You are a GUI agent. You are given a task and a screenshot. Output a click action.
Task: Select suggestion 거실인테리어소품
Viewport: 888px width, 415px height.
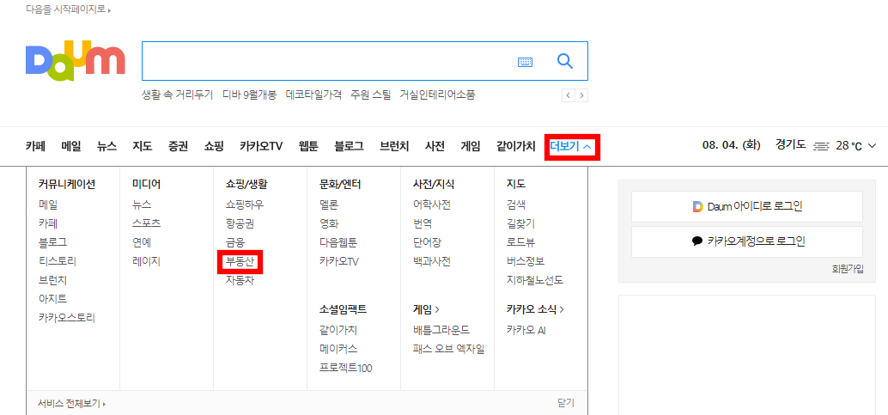click(437, 95)
